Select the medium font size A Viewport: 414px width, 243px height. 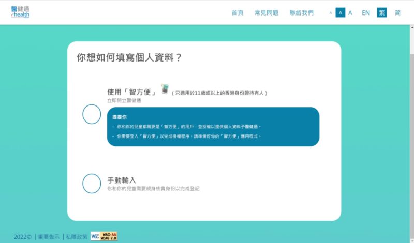coord(340,13)
